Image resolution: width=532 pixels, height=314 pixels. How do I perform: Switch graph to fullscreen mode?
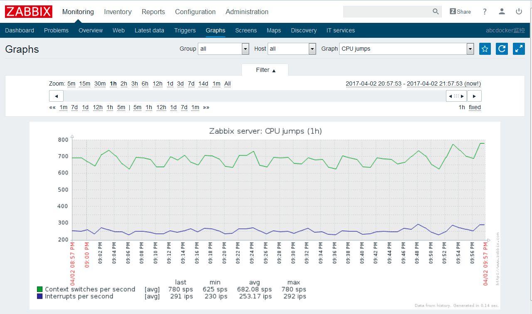519,49
